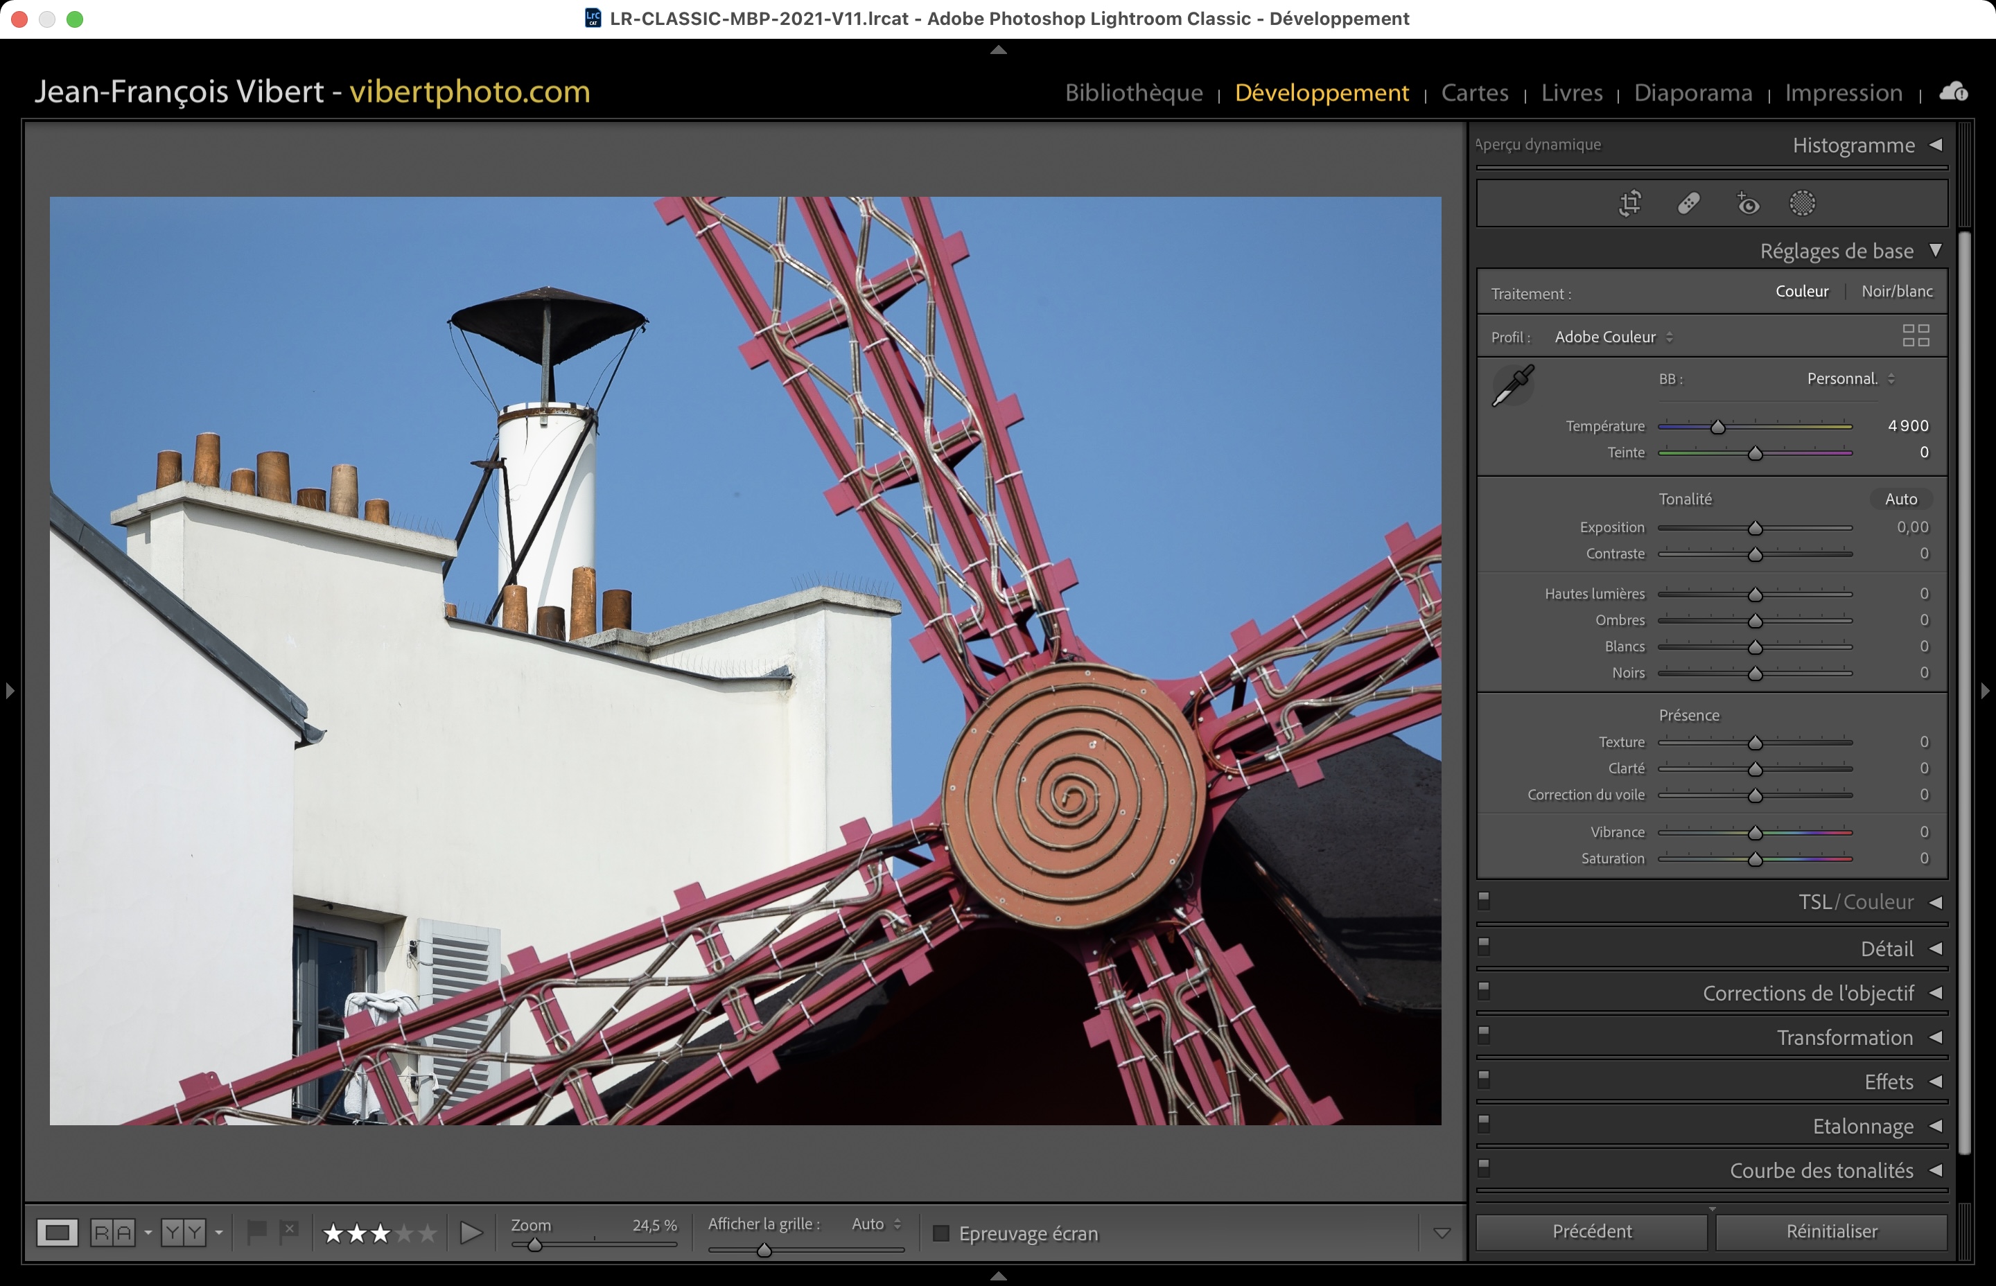Click the before/after Y|Y view icon
The image size is (1996, 1286).
click(183, 1233)
